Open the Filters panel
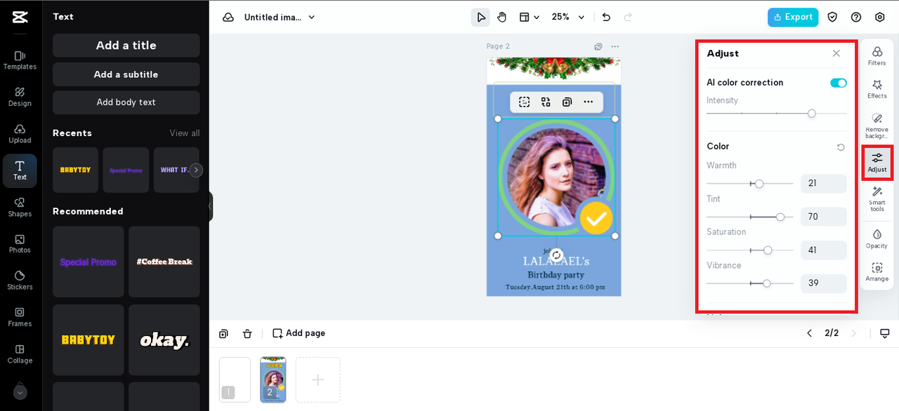This screenshot has width=899, height=411. click(877, 55)
